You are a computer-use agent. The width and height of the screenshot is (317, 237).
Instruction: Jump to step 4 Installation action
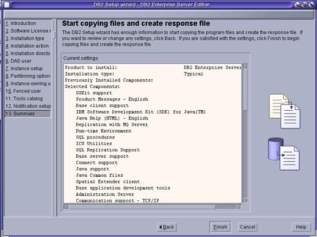point(28,46)
